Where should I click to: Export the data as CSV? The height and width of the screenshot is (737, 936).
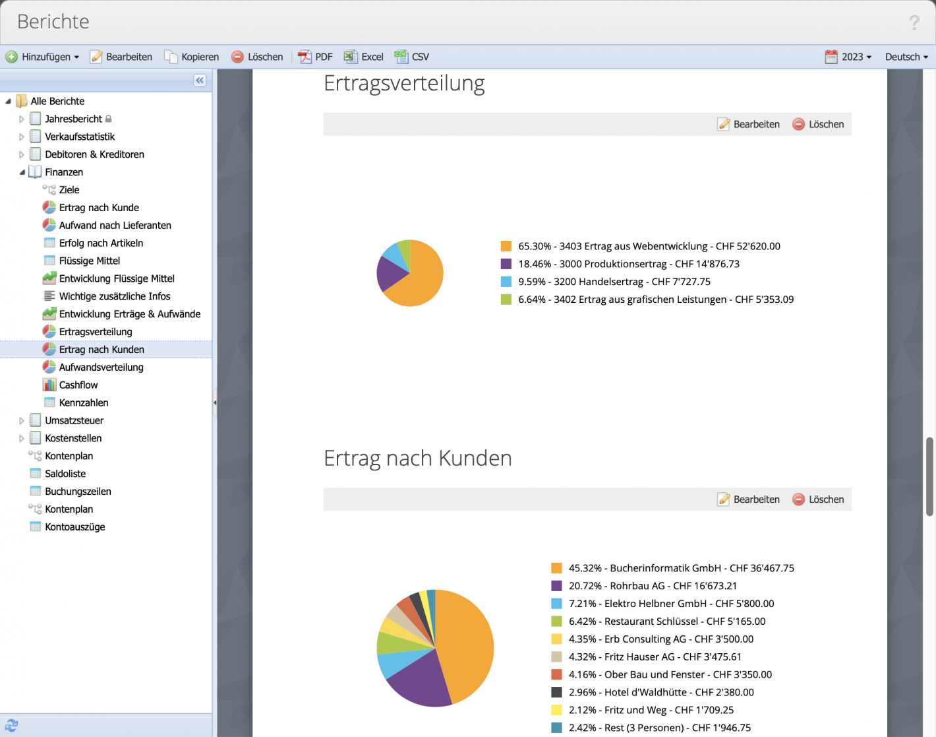pos(411,57)
